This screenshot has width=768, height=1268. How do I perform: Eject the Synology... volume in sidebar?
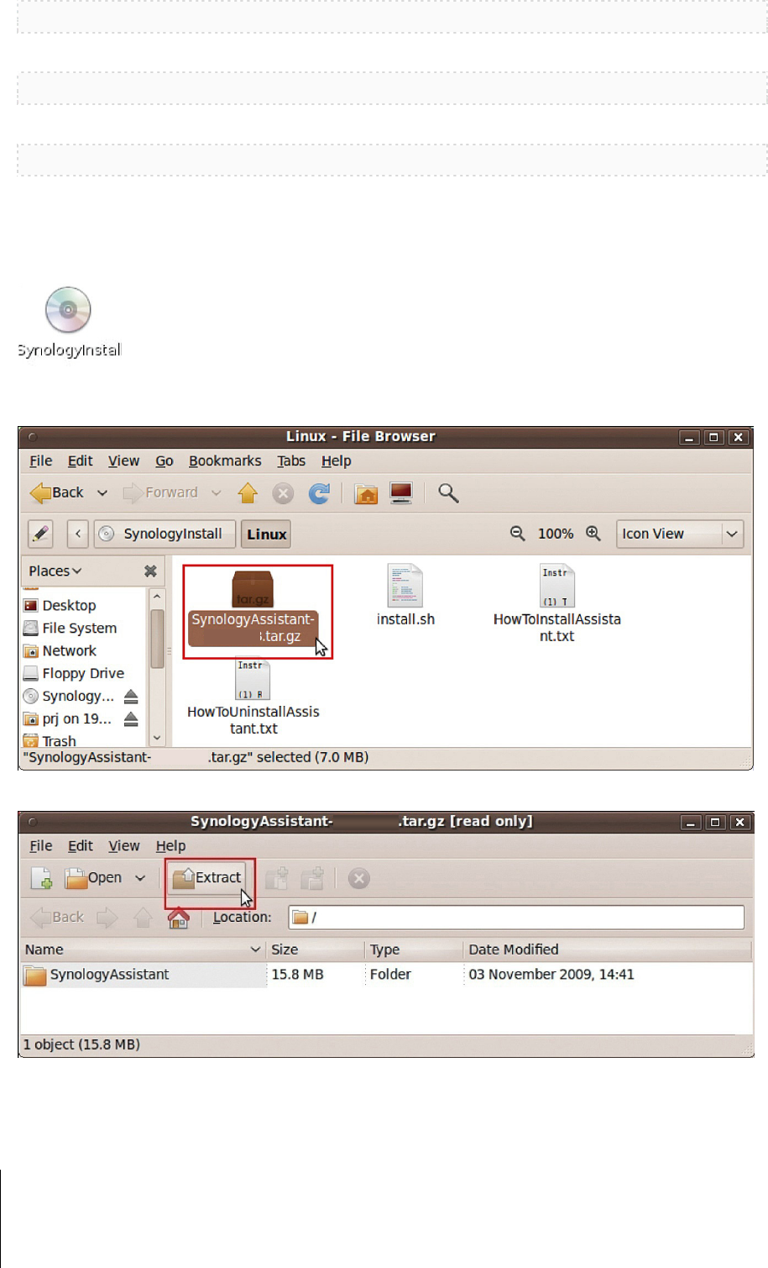click(131, 696)
